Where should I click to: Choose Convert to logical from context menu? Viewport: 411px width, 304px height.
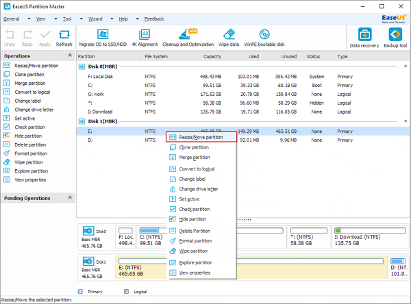[x=201, y=169]
